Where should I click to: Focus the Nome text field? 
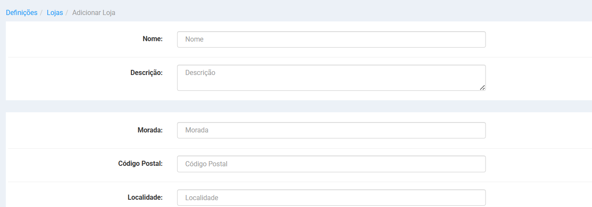pos(331,39)
